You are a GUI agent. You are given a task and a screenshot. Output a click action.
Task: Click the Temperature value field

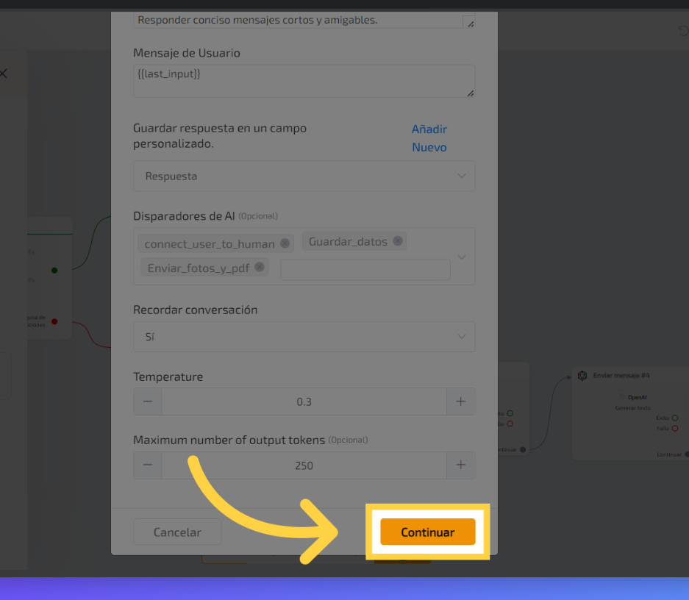coord(304,401)
